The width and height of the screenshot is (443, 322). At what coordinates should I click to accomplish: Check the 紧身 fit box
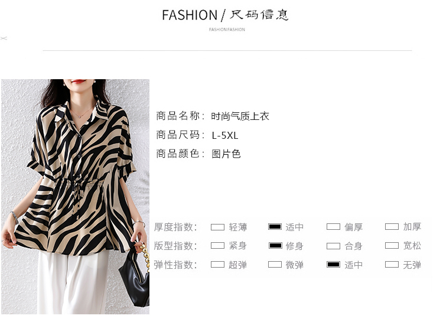point(217,245)
